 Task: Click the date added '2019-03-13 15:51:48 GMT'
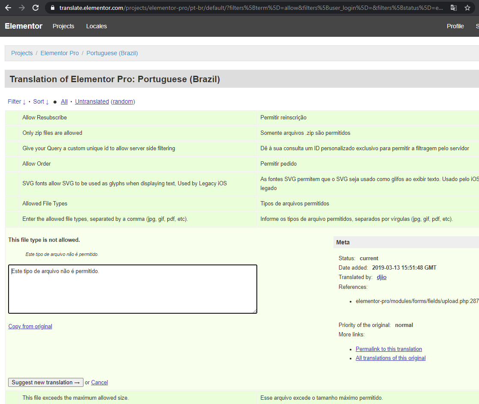click(x=404, y=268)
